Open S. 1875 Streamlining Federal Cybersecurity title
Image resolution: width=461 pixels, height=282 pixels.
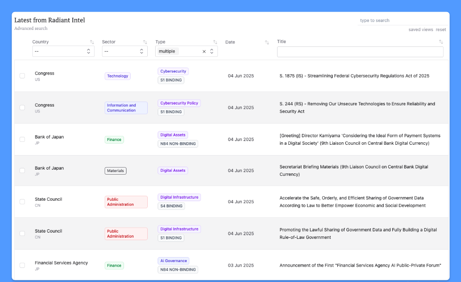click(x=354, y=76)
